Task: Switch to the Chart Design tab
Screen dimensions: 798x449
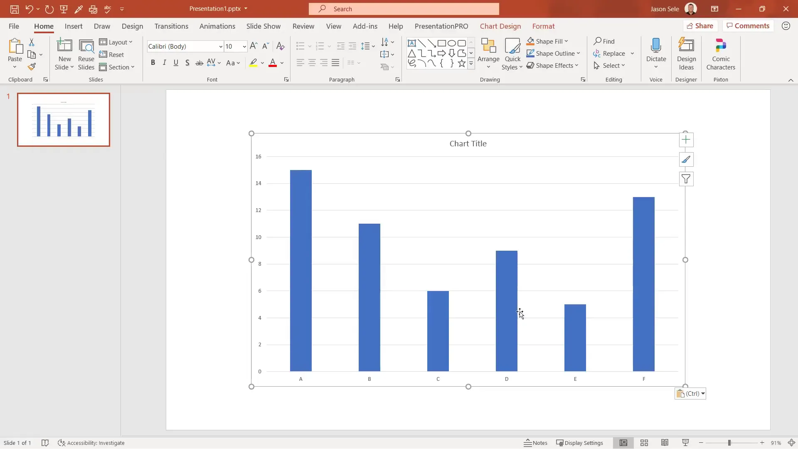Action: pos(500,26)
